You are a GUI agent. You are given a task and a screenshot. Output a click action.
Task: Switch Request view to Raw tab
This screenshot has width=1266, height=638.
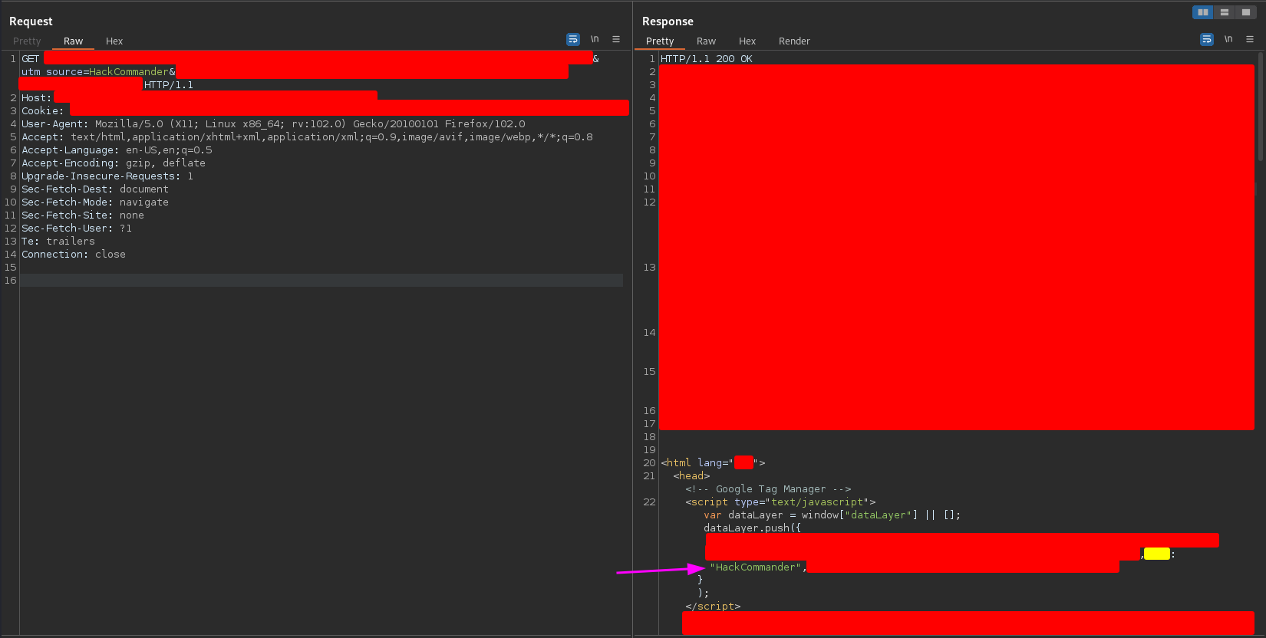click(73, 41)
